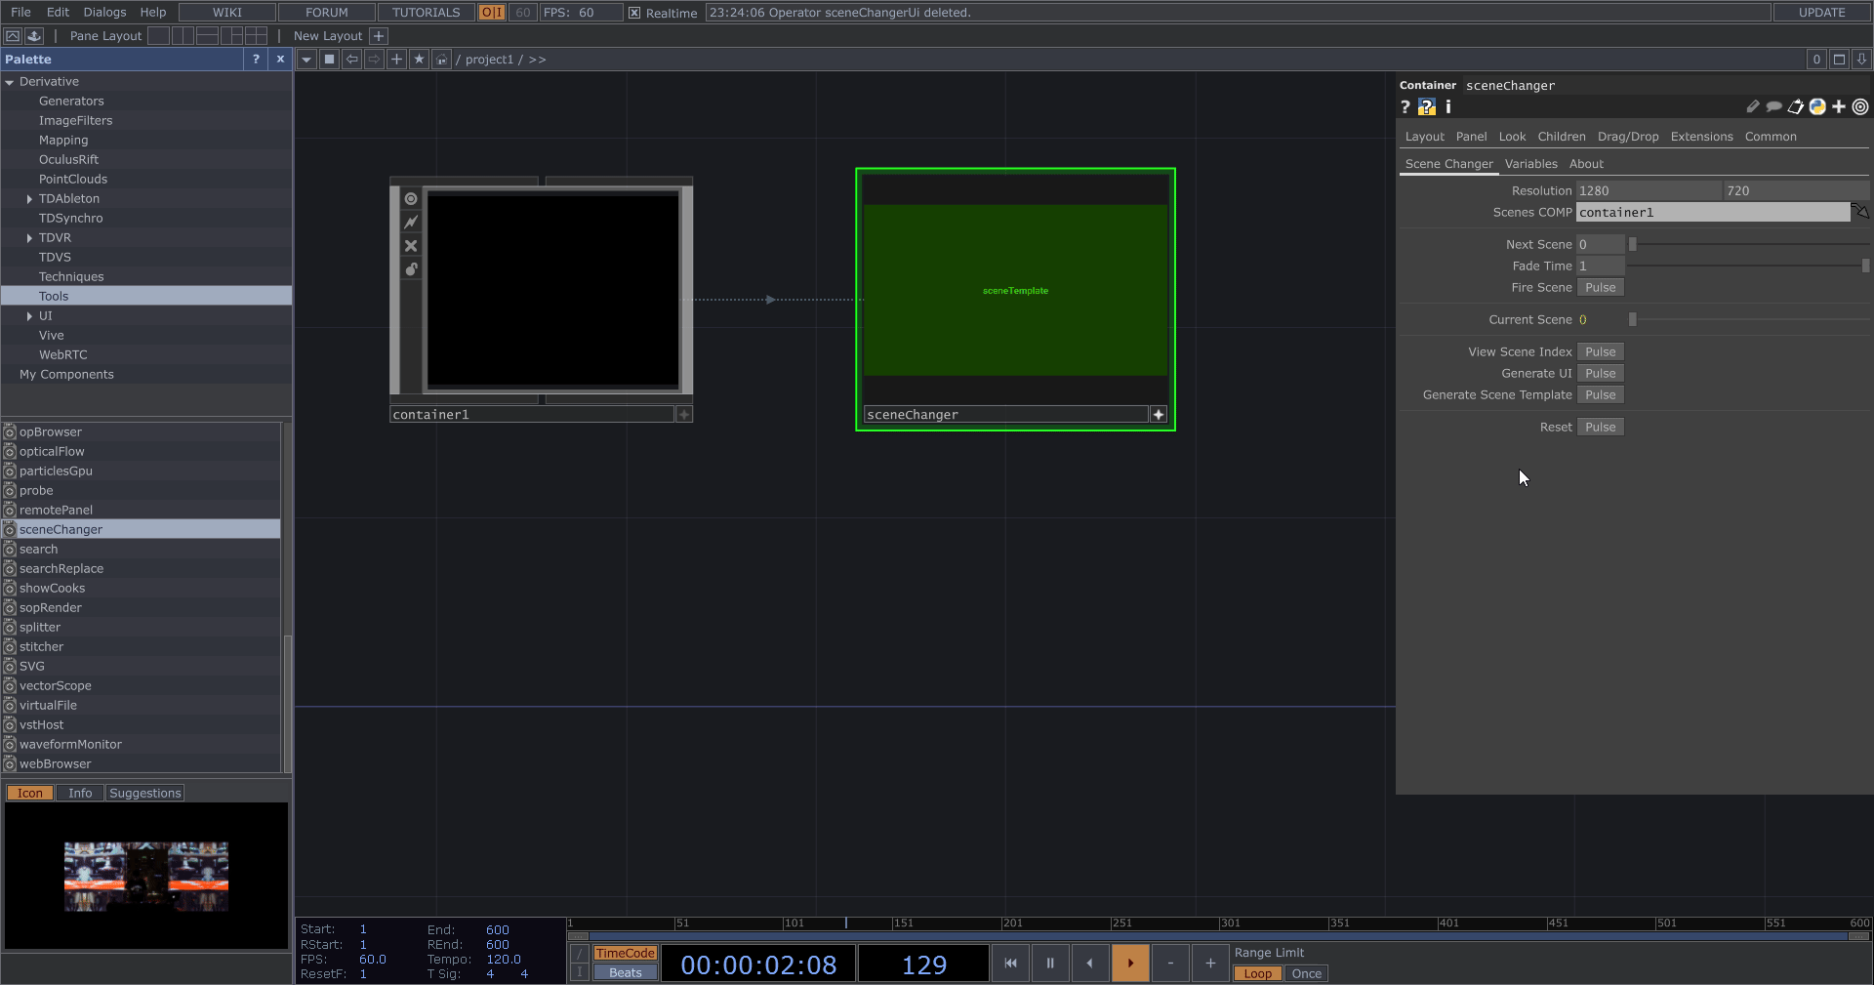Open the operator info icon
This screenshot has height=985, width=1874.
click(x=1448, y=107)
